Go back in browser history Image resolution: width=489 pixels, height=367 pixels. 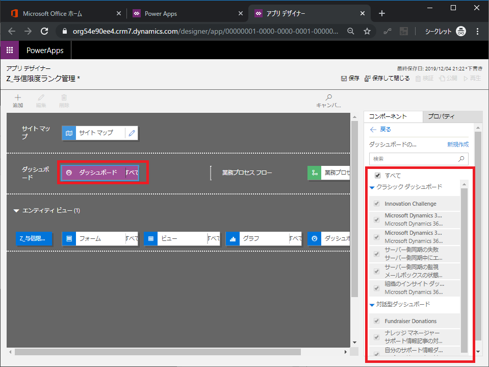pos(12,31)
